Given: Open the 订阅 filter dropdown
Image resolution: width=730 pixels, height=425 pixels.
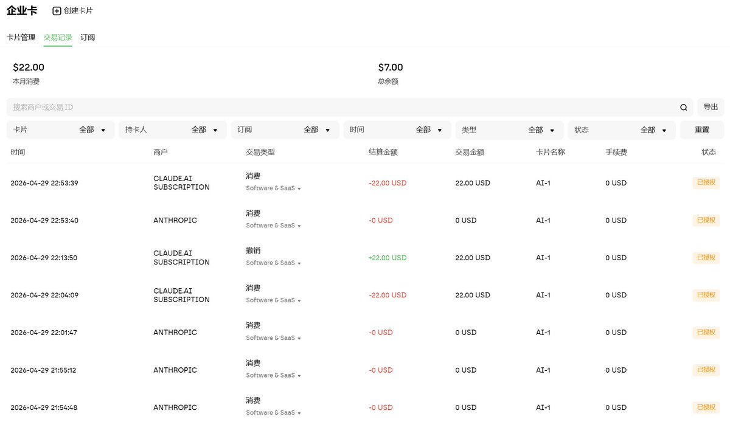Looking at the screenshot, I should pyautogui.click(x=285, y=130).
